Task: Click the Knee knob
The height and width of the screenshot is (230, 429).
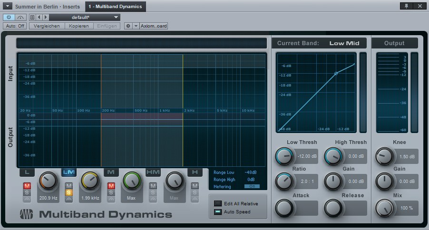Action: [384, 156]
